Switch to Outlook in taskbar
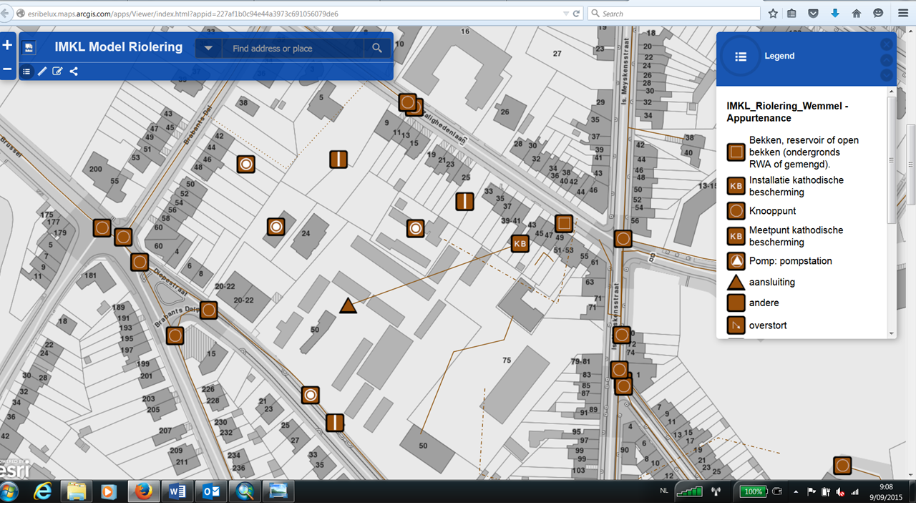916x515 pixels. [x=211, y=492]
